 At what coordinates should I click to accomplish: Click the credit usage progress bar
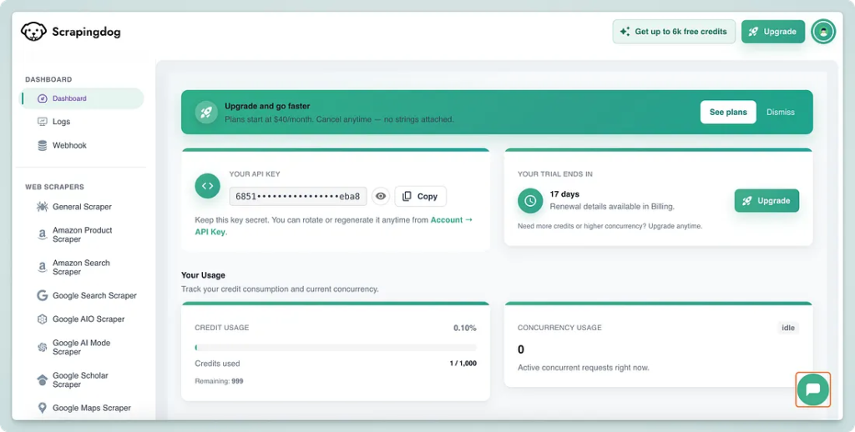(x=336, y=347)
